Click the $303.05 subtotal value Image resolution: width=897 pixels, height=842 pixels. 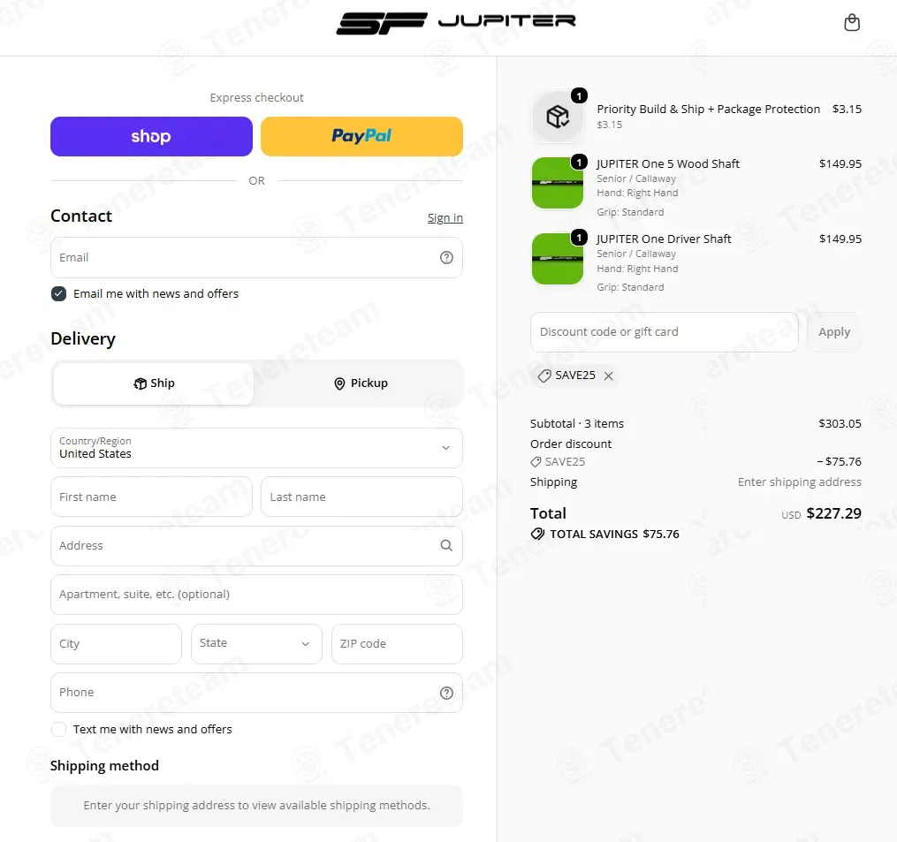tap(840, 424)
